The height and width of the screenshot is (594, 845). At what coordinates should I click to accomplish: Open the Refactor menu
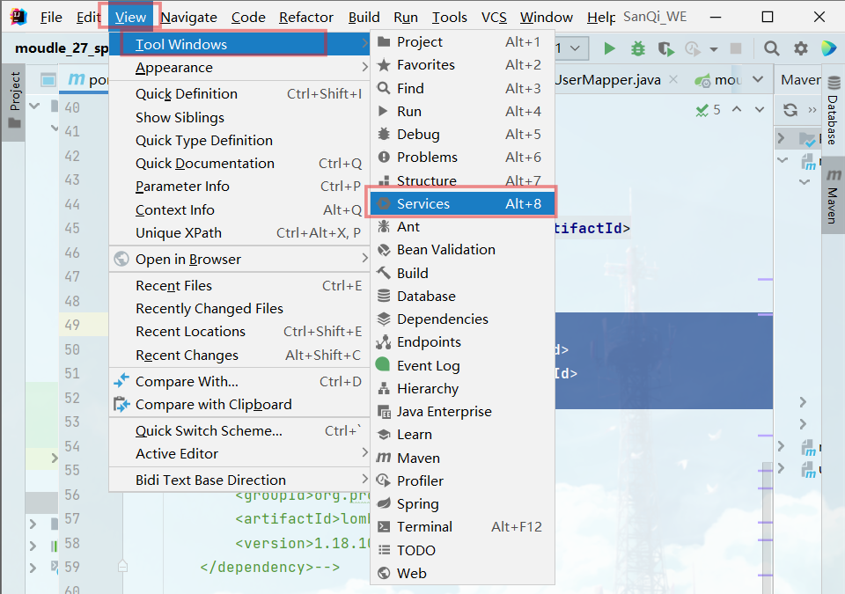[x=306, y=18]
